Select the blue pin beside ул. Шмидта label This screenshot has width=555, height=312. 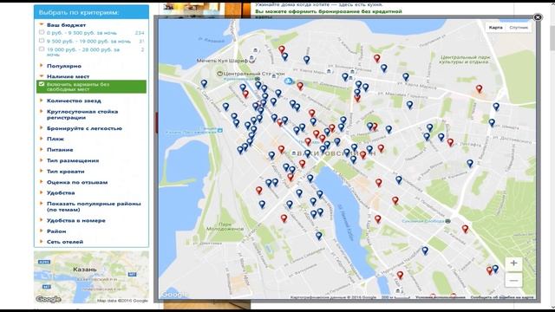point(492,122)
